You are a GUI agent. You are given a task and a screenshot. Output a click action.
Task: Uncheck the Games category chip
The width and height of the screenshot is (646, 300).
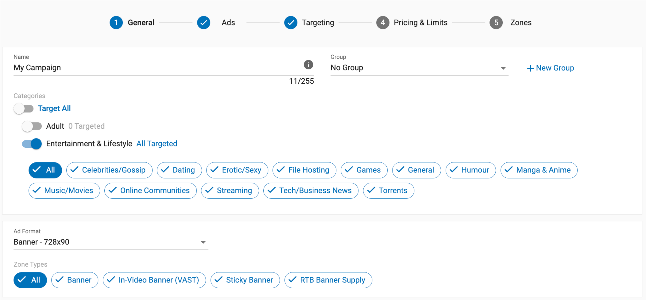[x=364, y=170]
